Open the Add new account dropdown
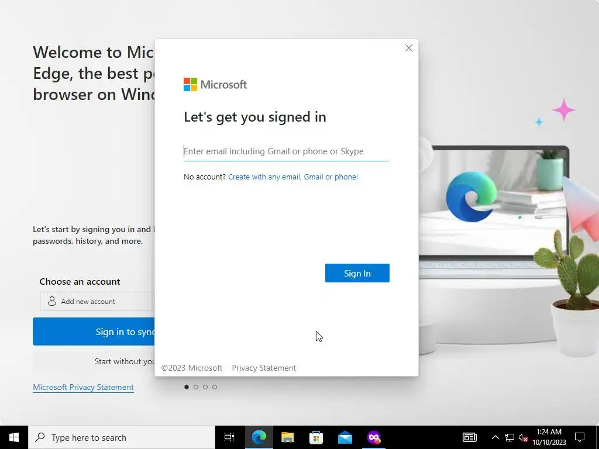The image size is (599, 449). pos(98,301)
